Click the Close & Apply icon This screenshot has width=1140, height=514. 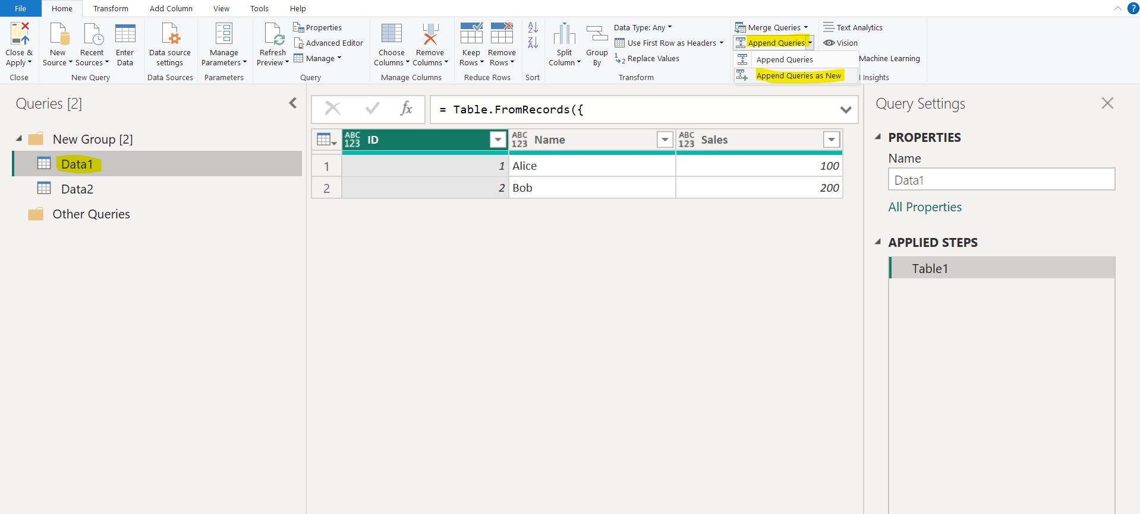(20, 34)
